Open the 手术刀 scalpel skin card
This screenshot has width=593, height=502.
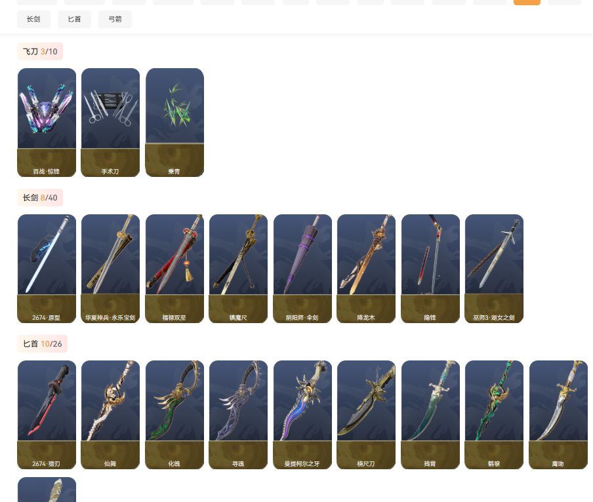click(x=110, y=123)
